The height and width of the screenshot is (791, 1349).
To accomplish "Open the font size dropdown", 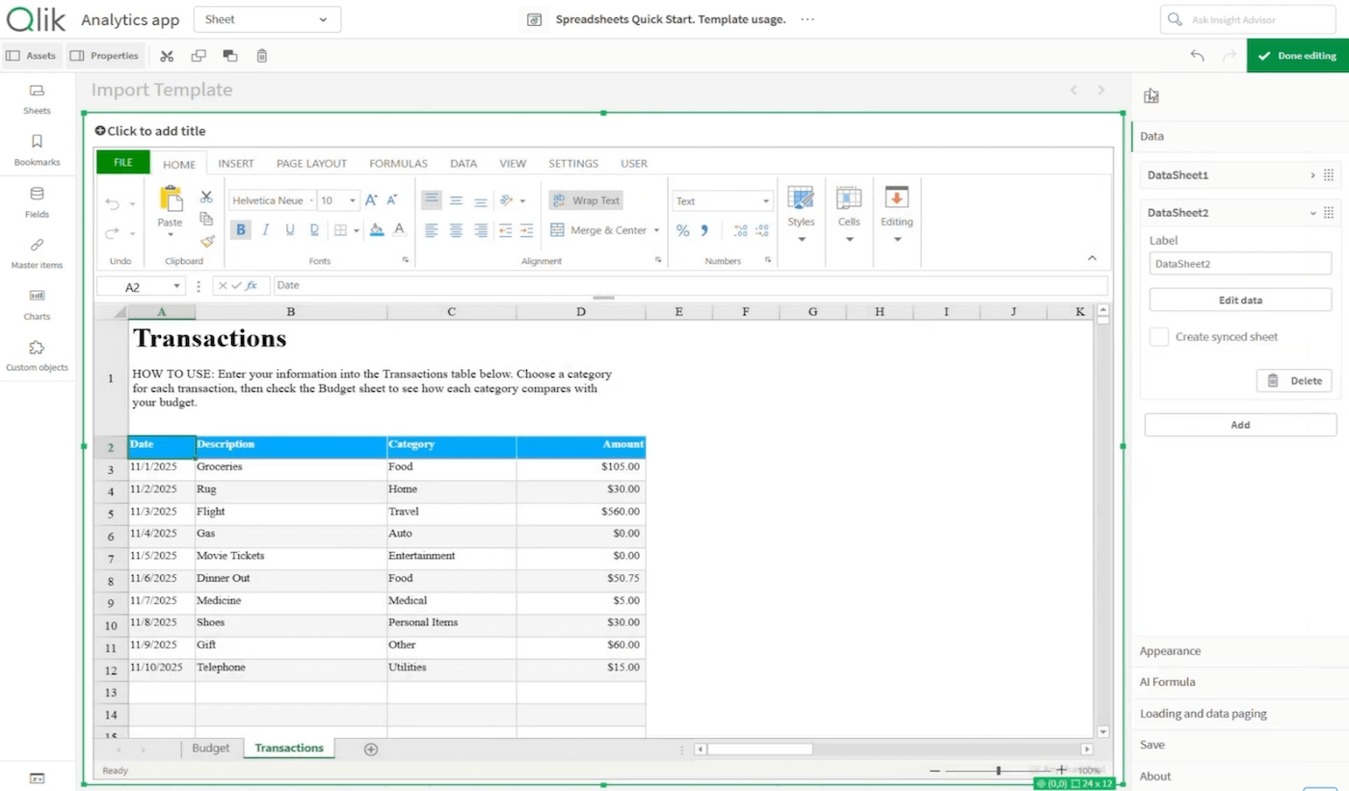I will [353, 200].
